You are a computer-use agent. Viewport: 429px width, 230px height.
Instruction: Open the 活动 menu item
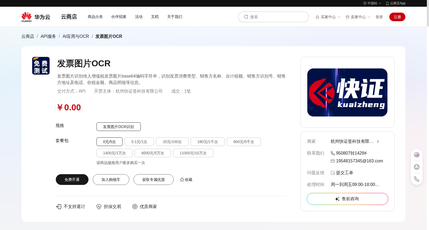pos(139,17)
